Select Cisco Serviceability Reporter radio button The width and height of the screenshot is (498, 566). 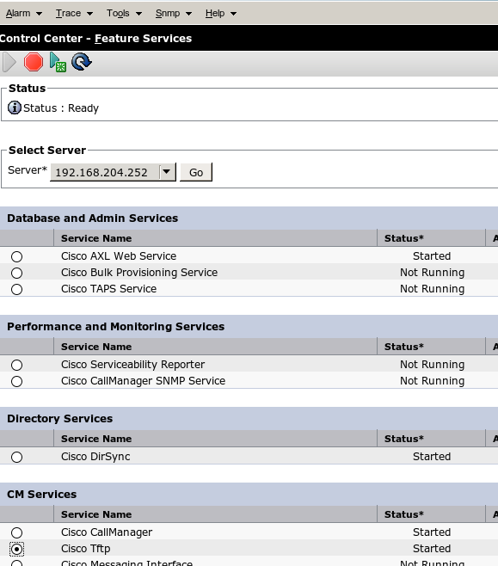(16, 365)
